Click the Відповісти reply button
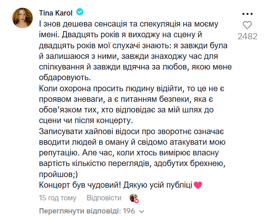The width and height of the screenshot is (268, 220). [104, 198]
